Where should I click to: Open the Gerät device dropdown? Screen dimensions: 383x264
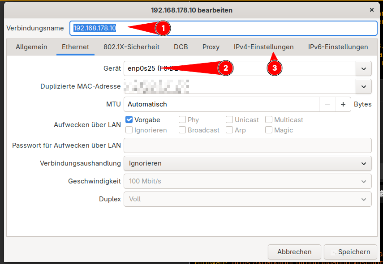tap(364, 68)
